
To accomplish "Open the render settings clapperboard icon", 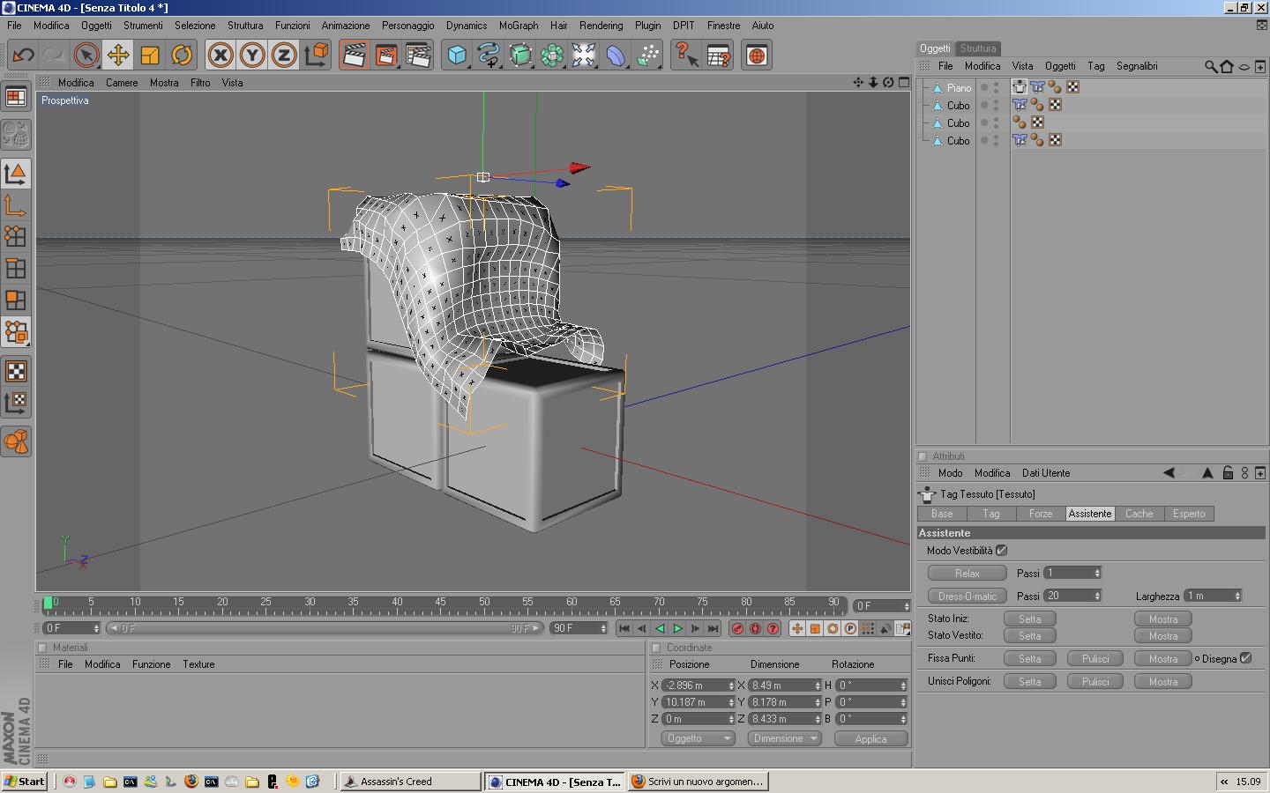I will point(417,56).
